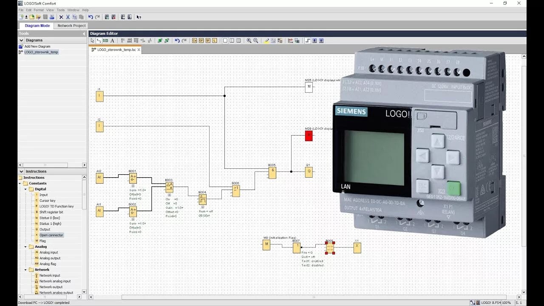Viewport: 544px width, 306px height.
Task: Click the Basic Functions 'GF' icon
Action: [x=201, y=41]
